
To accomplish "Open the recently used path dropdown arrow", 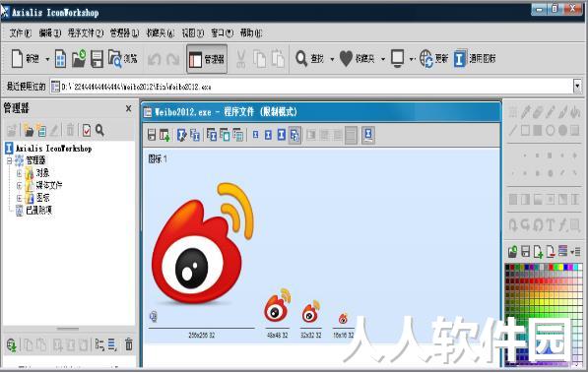I will (577, 87).
